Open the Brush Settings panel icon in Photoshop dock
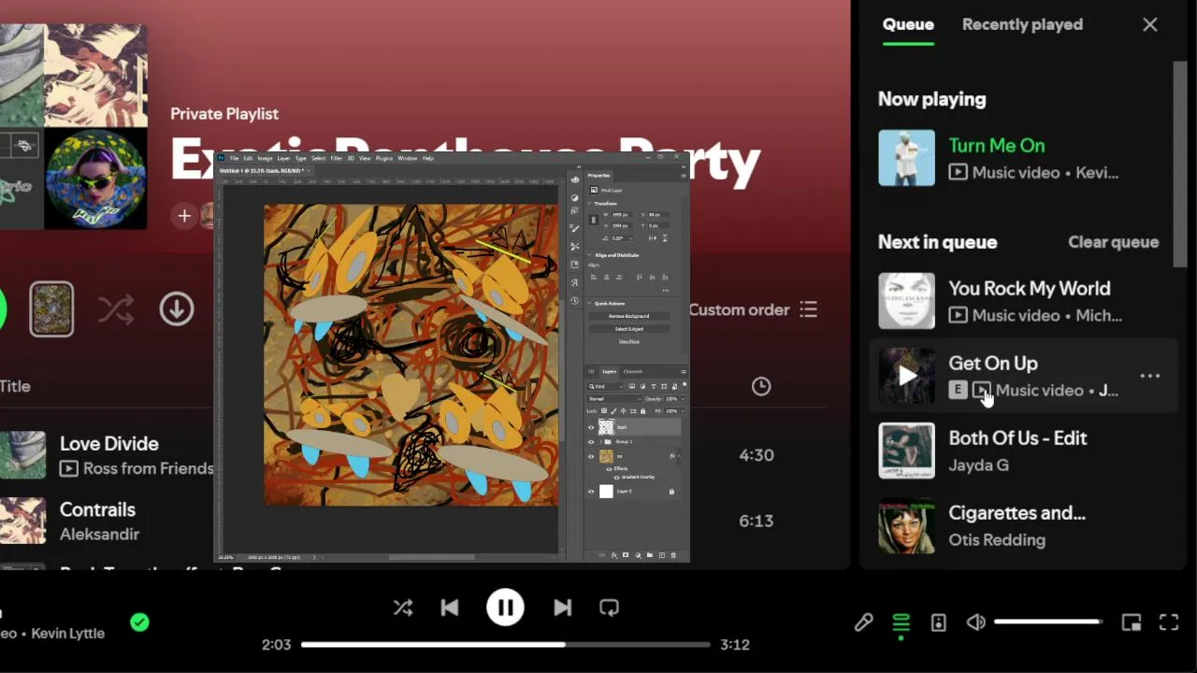Screen dimensions: 1197x673 [x=574, y=228]
